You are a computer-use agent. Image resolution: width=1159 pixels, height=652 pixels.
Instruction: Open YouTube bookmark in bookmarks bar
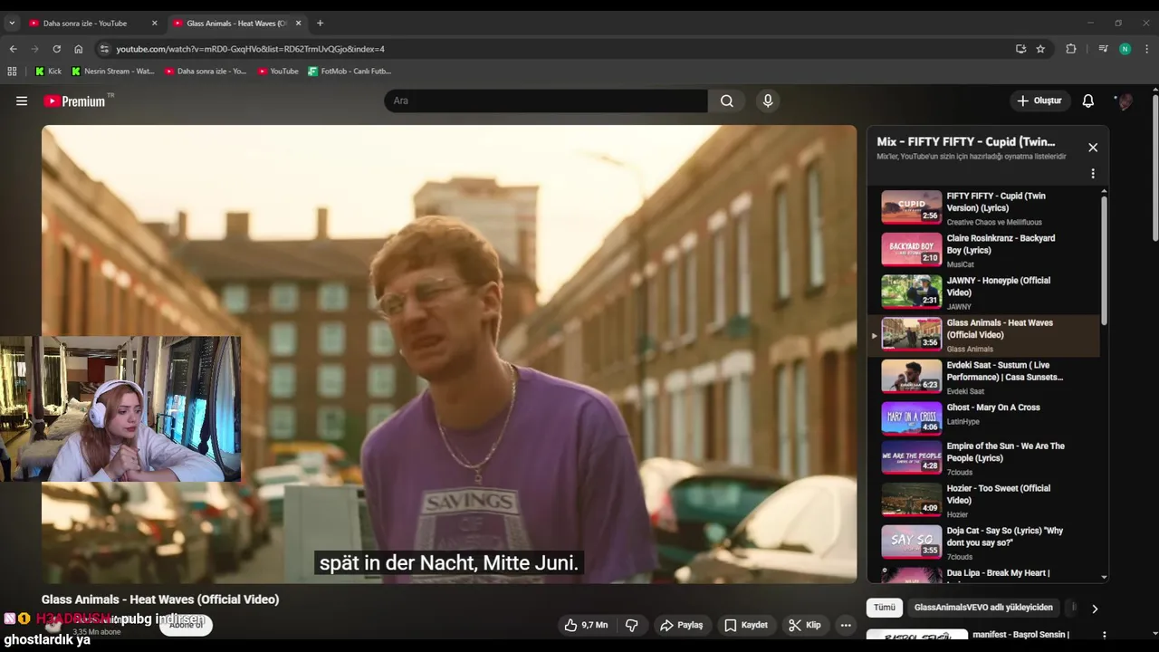pos(278,71)
